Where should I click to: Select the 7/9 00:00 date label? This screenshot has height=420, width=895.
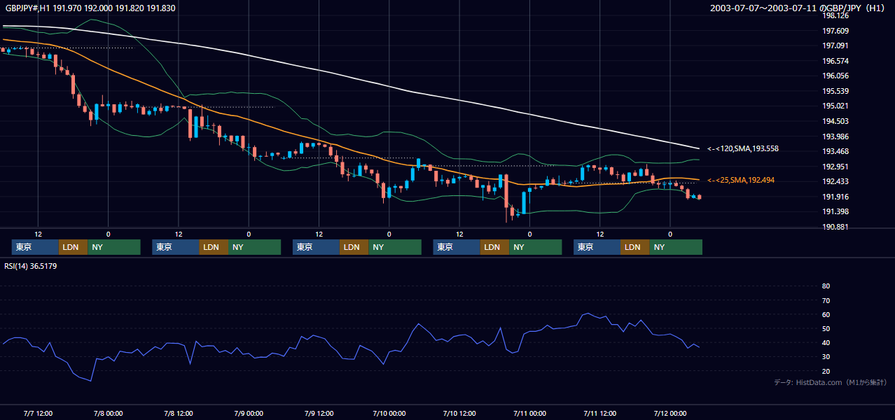248,413
